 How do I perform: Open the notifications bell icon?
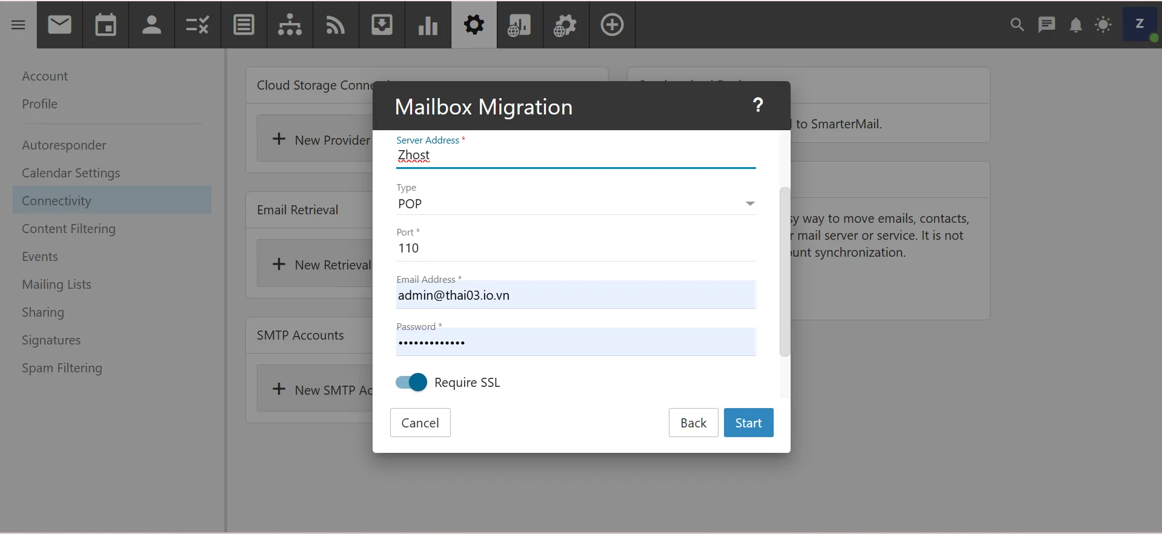pos(1075,25)
